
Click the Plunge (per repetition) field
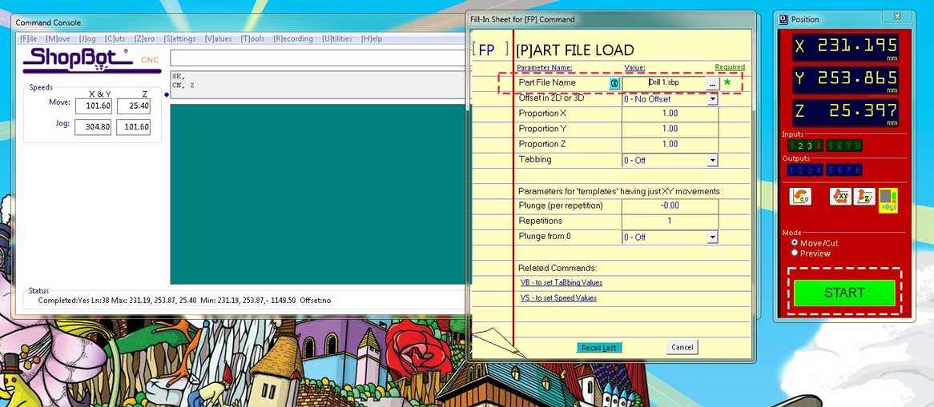[670, 205]
